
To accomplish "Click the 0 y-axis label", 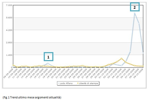I will [x=12, y=67].
